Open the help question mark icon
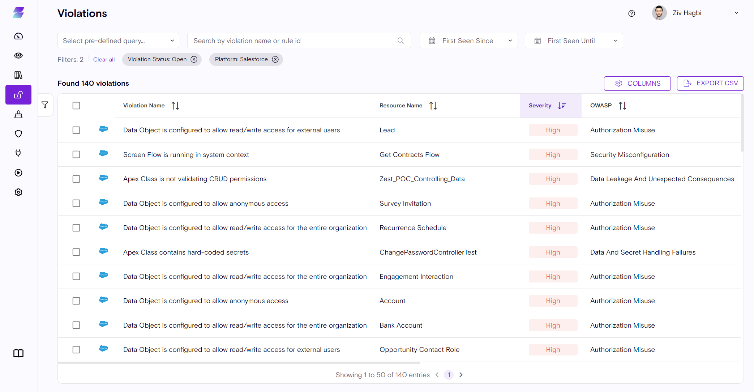 pyautogui.click(x=631, y=13)
